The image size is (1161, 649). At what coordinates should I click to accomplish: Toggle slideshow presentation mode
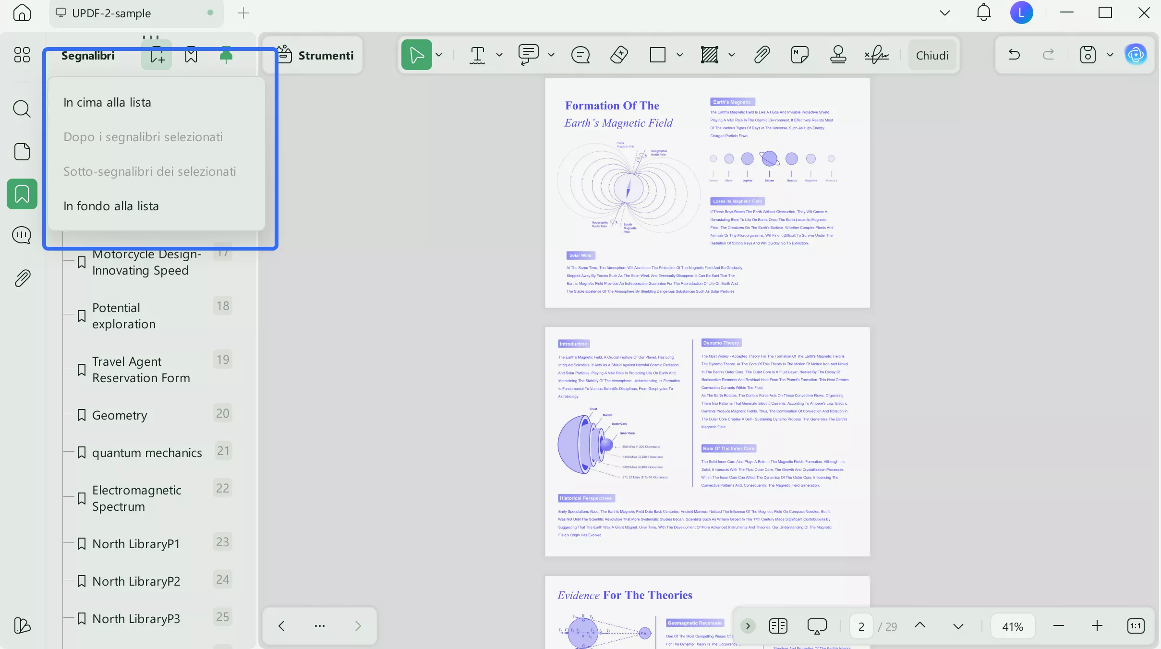coord(817,626)
